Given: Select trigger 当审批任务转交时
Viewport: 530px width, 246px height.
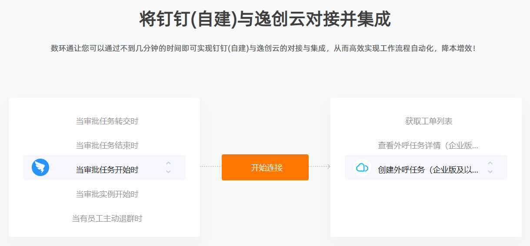Looking at the screenshot, I should click(x=107, y=121).
